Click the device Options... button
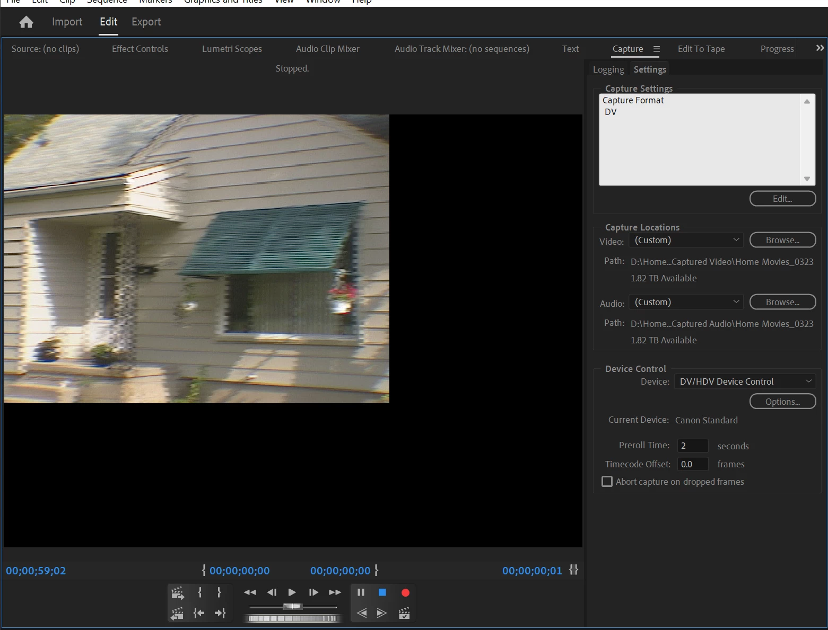Viewport: 828px width, 630px height. pos(782,402)
